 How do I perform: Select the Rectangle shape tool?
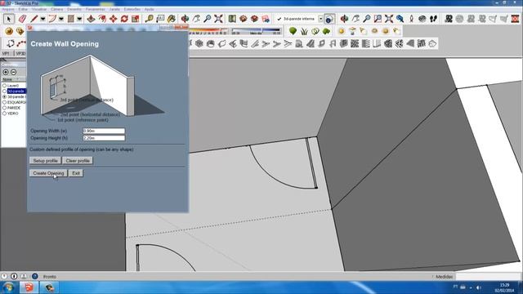point(70,19)
